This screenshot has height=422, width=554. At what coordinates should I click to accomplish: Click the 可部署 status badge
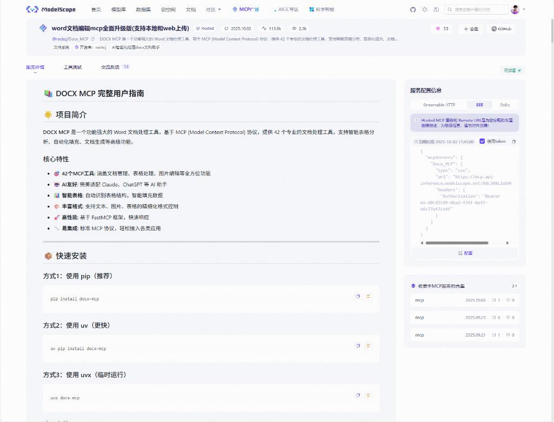point(512,71)
